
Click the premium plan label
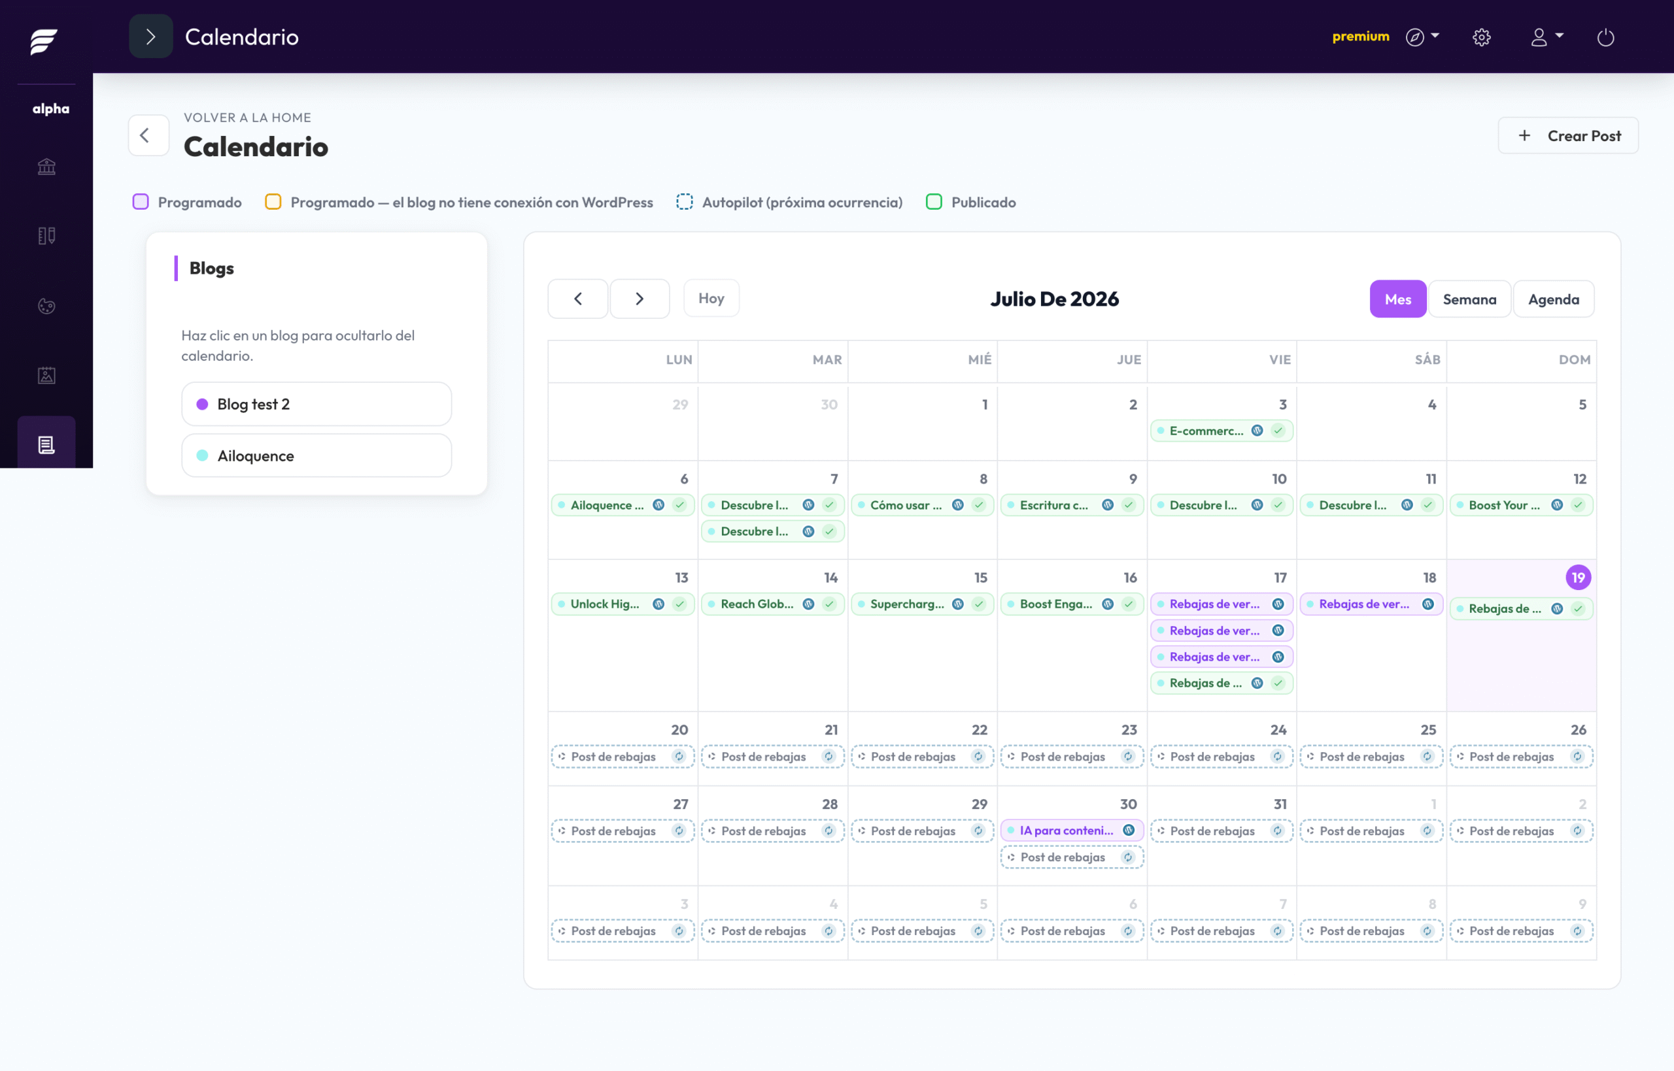[1360, 36]
